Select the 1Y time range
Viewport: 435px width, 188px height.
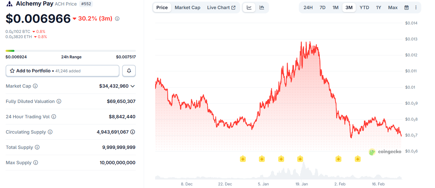pos(378,7)
